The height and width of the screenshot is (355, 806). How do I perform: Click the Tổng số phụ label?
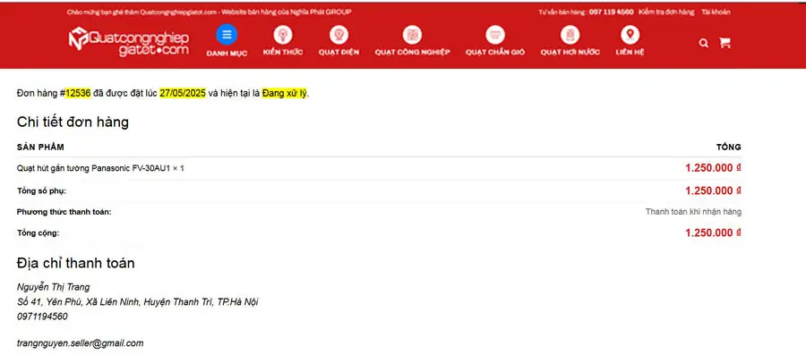41,190
